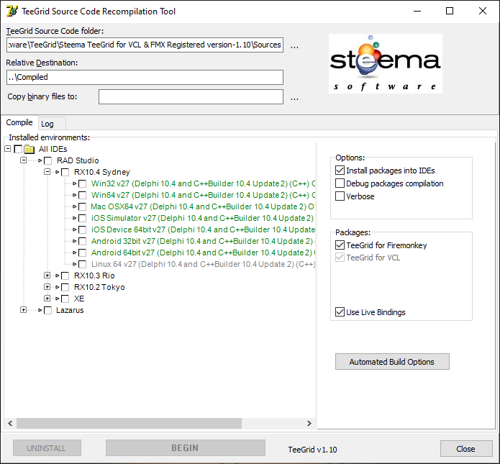Select the Lazarus tree item label
This screenshot has height=464, width=500.
click(x=70, y=310)
